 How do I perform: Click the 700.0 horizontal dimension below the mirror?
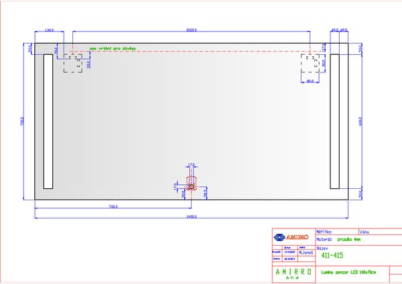(113, 206)
